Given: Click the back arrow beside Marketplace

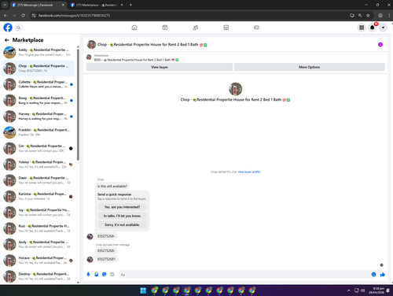Looking at the screenshot, I should coord(7,40).
